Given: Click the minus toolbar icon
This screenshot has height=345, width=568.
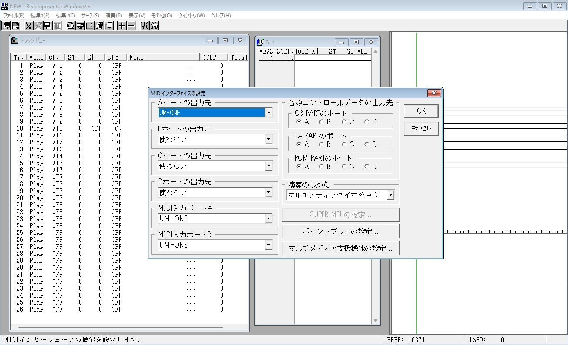Looking at the screenshot, I should tap(131, 26).
